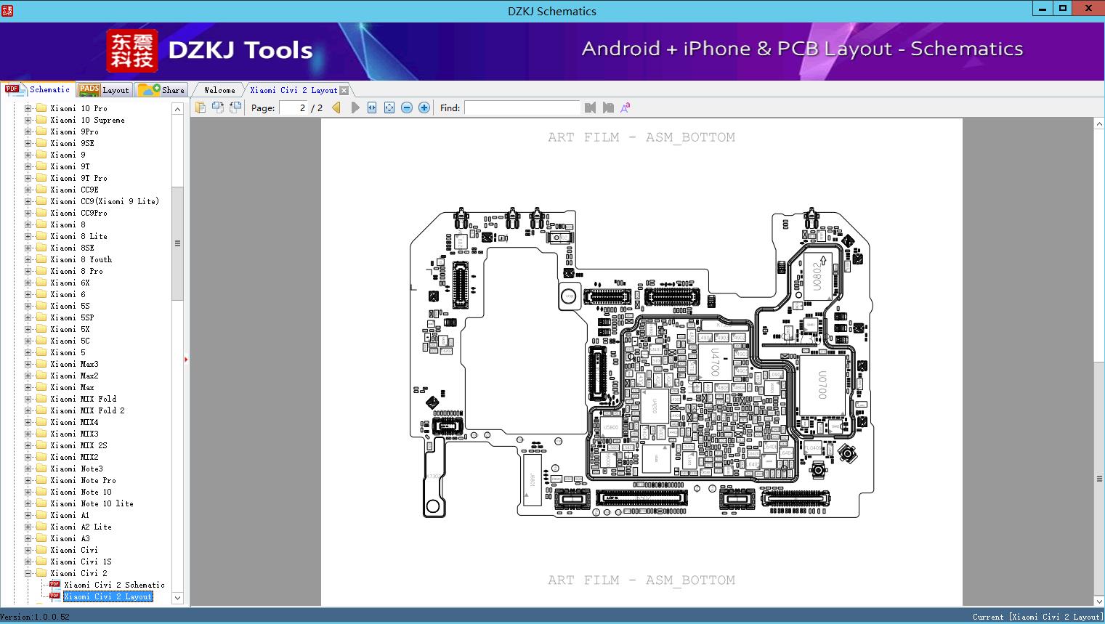Click the page number input field
Screen dimensions: 1105x624
point(293,108)
